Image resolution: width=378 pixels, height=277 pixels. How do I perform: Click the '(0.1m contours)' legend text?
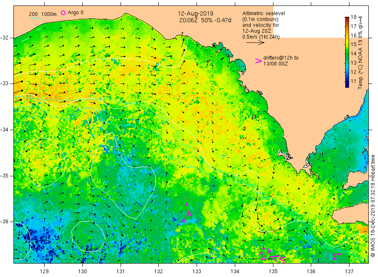[x=260, y=19]
